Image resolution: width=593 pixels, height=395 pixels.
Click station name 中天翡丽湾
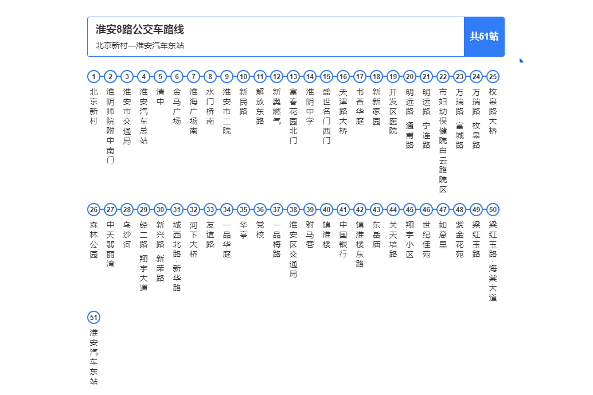tap(111, 244)
